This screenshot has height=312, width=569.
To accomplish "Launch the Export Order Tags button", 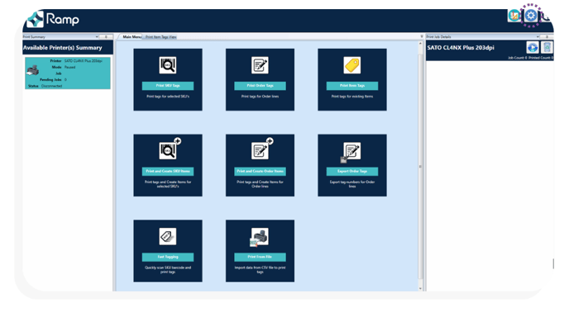I will pyautogui.click(x=352, y=171).
